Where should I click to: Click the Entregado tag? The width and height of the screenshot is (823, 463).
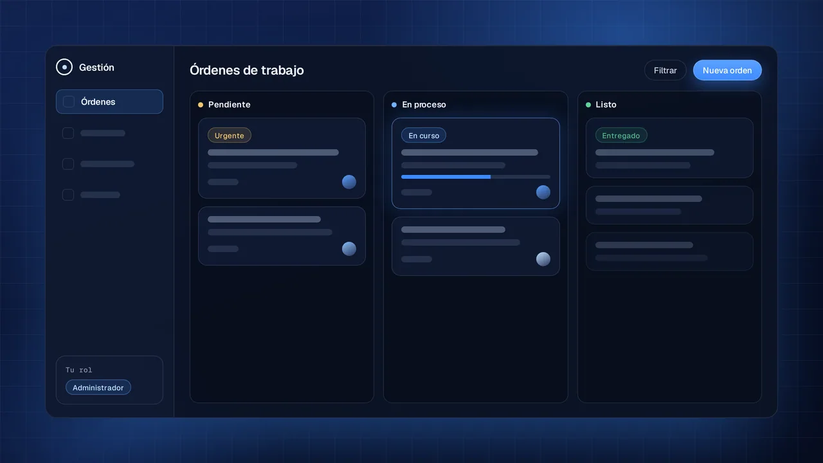point(621,136)
